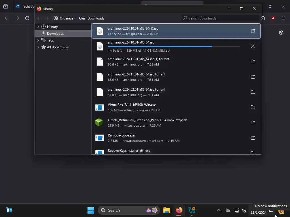Image resolution: width=290 pixels, height=217 pixels.
Task: Expand the History tree item
Action: click(x=38, y=27)
